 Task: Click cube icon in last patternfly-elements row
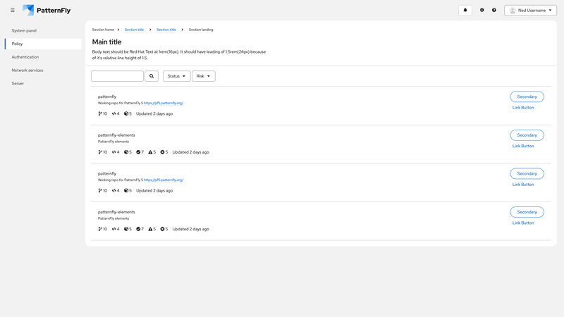click(126, 229)
